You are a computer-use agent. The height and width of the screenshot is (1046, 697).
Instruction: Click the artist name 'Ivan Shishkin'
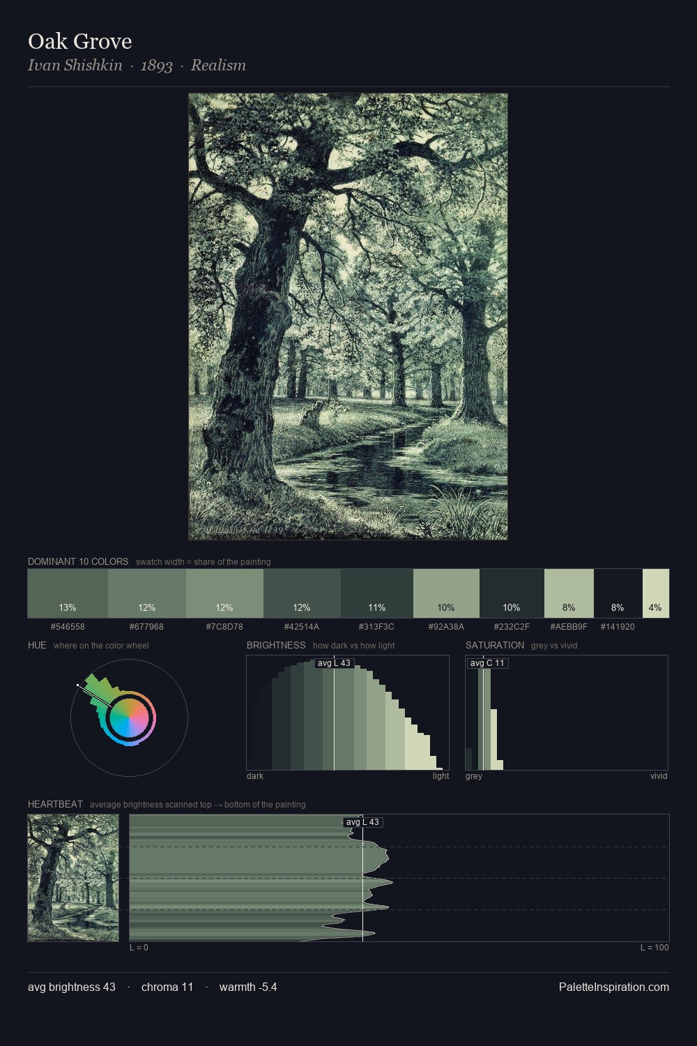pyautogui.click(x=75, y=65)
